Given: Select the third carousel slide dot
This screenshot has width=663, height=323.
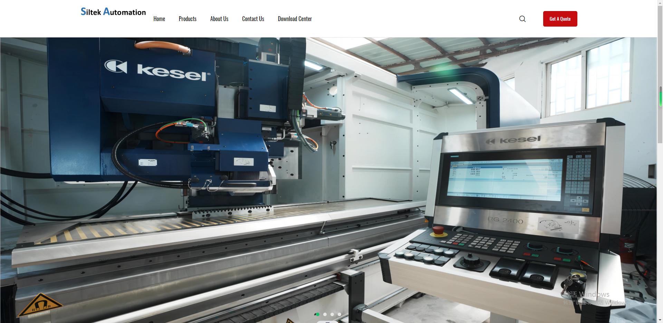Looking at the screenshot, I should pyautogui.click(x=332, y=314).
